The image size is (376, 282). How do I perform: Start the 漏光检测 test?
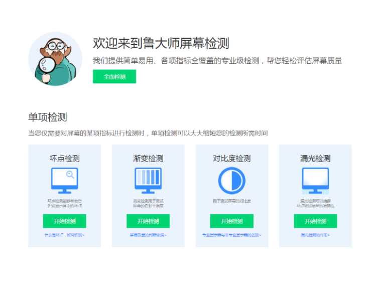point(316,221)
